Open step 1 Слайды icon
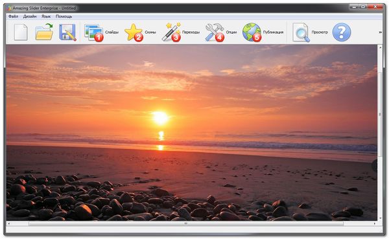The height and width of the screenshot is (239, 389). [x=94, y=32]
